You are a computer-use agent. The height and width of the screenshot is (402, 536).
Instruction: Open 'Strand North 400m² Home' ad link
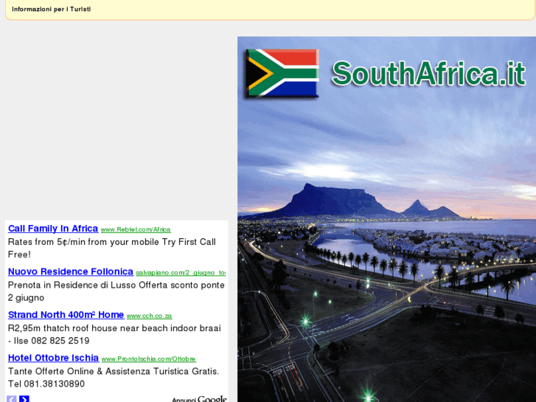[x=66, y=315]
